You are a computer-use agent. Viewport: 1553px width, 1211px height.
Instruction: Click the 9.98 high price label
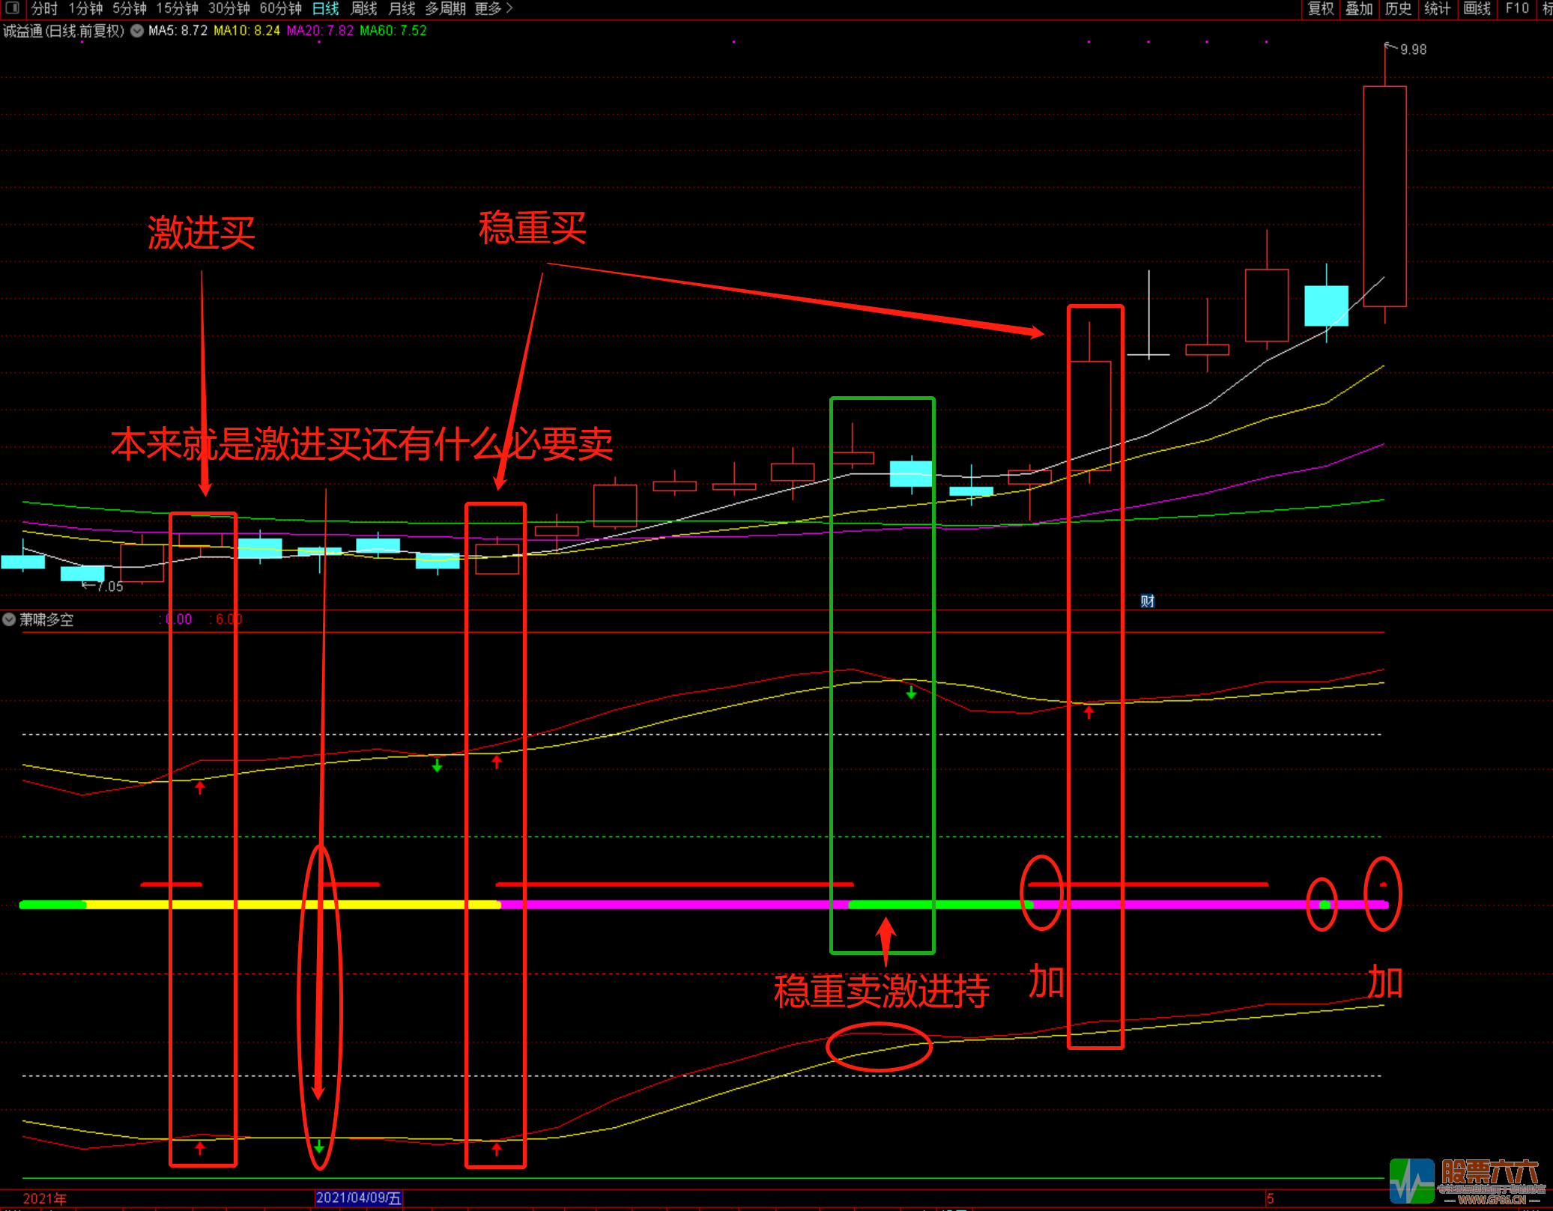click(x=1413, y=49)
